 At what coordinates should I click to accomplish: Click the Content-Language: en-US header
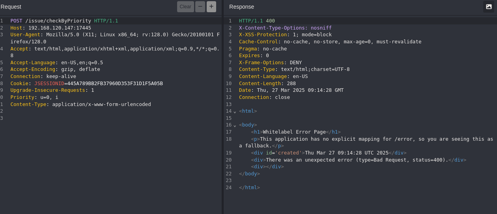click(273, 76)
